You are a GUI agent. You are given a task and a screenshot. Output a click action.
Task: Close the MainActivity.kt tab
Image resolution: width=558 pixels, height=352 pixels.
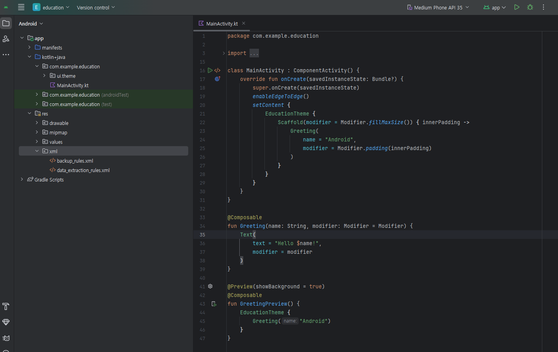tap(244, 23)
